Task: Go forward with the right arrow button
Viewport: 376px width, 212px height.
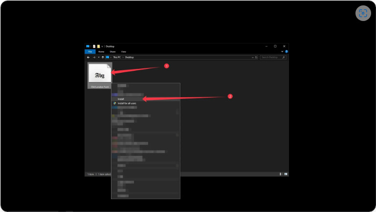Action: (94, 57)
